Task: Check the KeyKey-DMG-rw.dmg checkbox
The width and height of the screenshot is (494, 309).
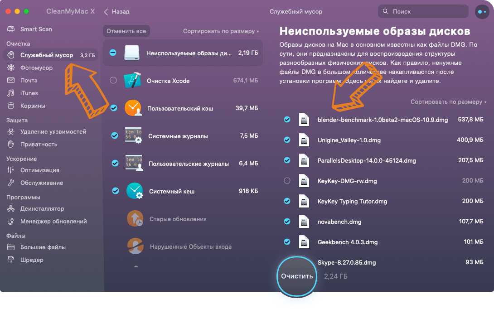Action: pyautogui.click(x=287, y=181)
